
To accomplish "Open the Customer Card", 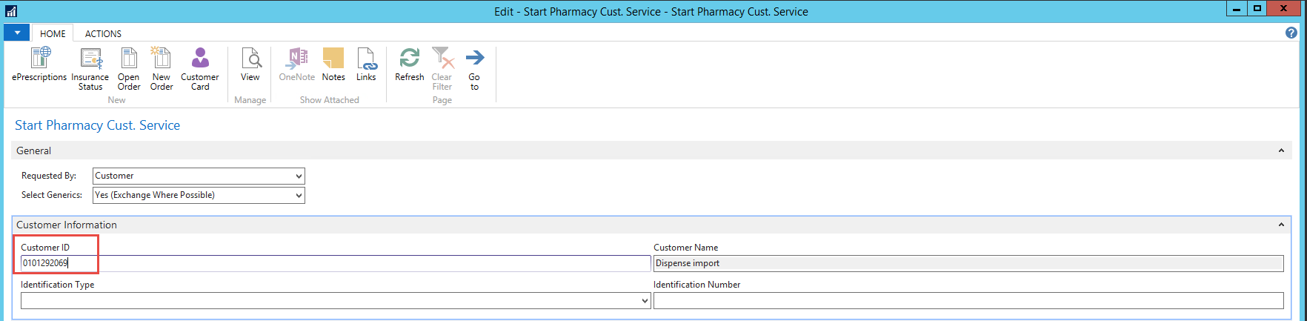I will coord(200,59).
